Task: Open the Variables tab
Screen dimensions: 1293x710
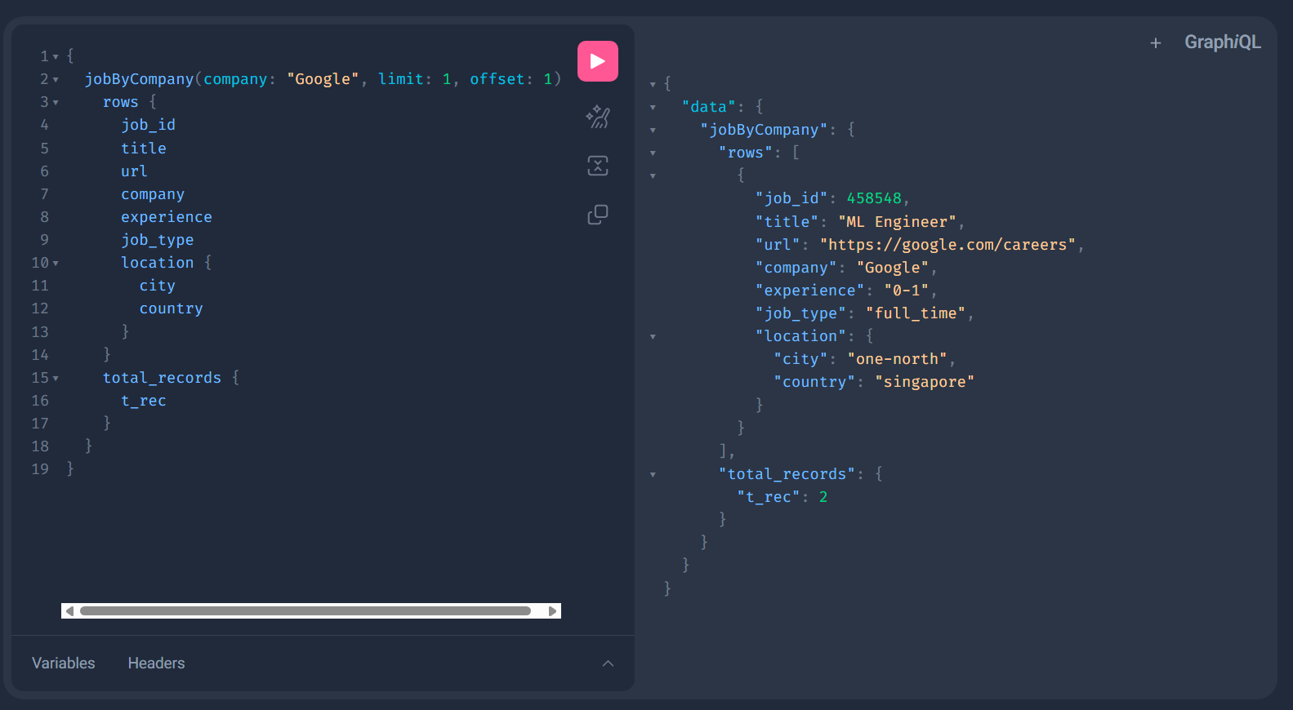Action: tap(64, 663)
